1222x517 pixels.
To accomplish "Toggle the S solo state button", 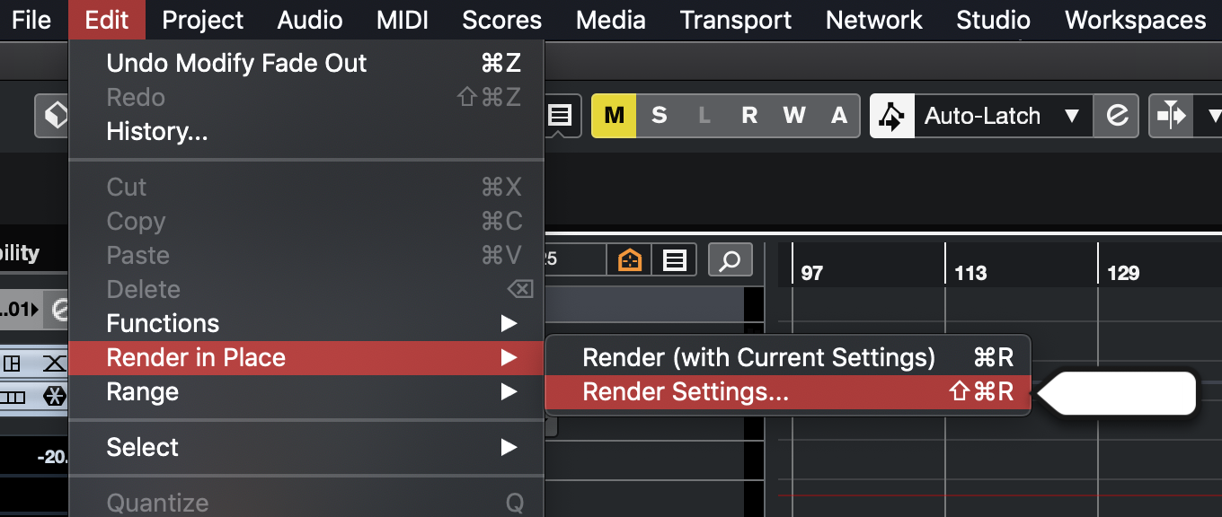I will [x=659, y=116].
